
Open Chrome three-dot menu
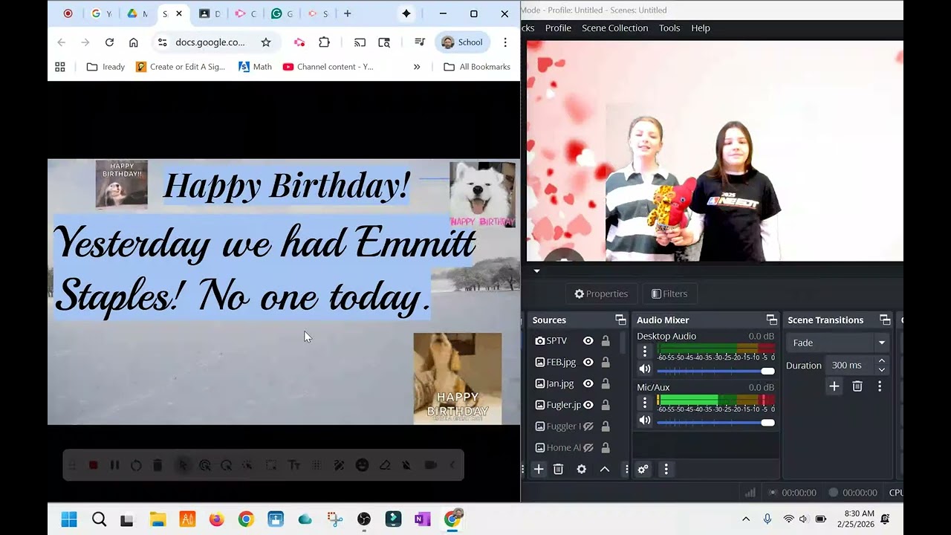(x=505, y=42)
